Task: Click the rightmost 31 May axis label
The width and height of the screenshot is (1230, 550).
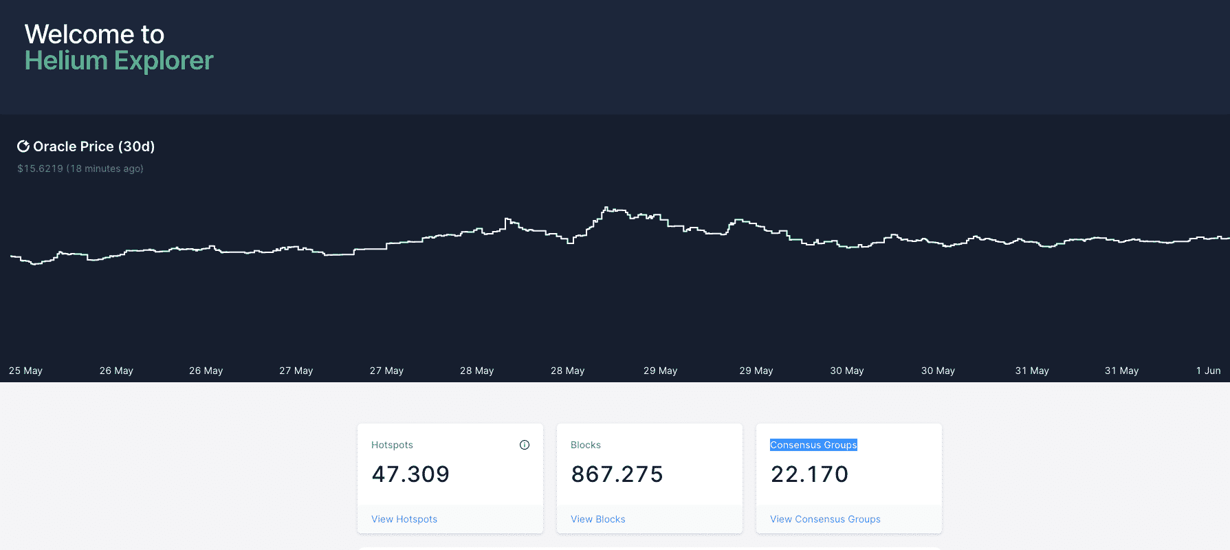Action: coord(1121,371)
